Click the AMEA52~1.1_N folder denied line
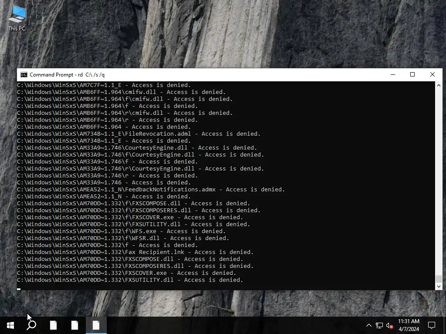Screen dimensions: 446x334 [104, 197]
